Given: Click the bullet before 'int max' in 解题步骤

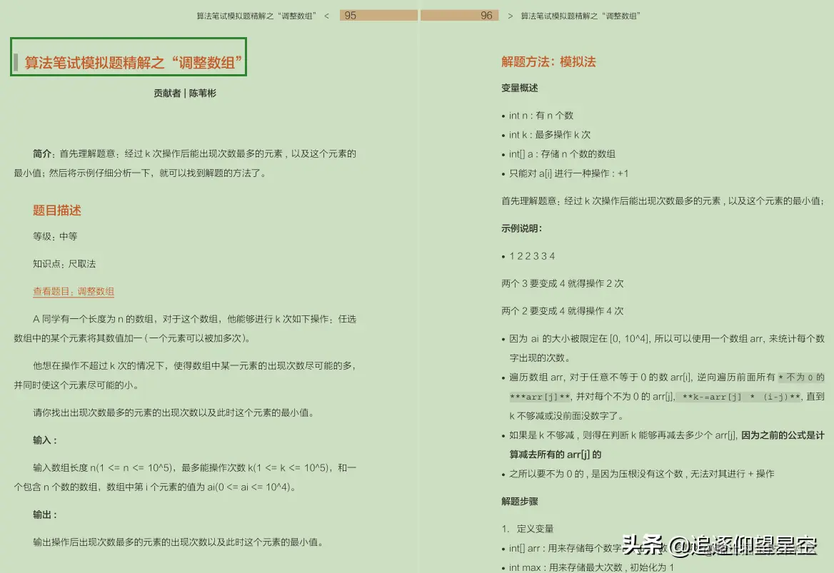Looking at the screenshot, I should pos(505,567).
